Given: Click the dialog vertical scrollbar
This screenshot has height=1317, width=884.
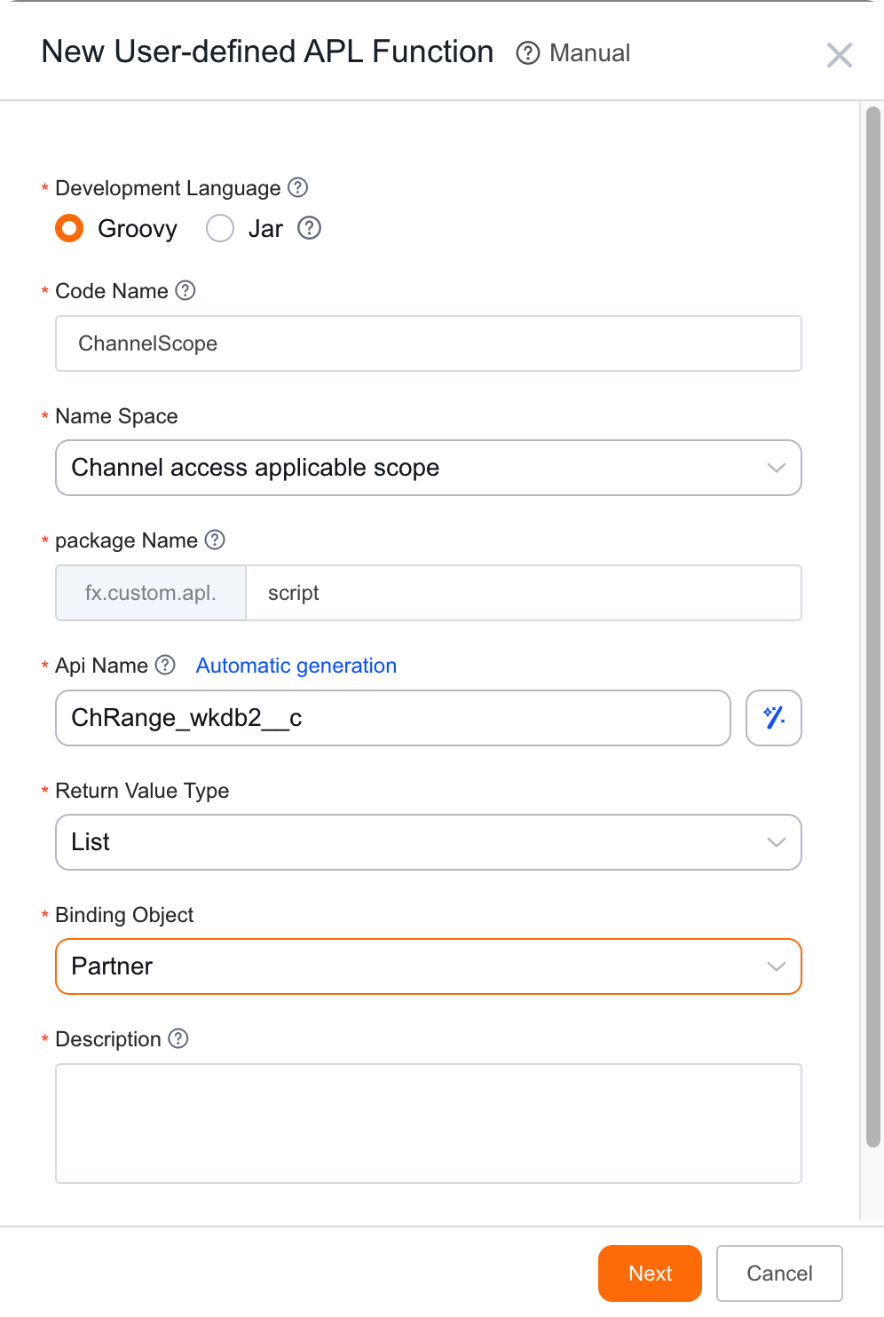Looking at the screenshot, I should (x=873, y=627).
